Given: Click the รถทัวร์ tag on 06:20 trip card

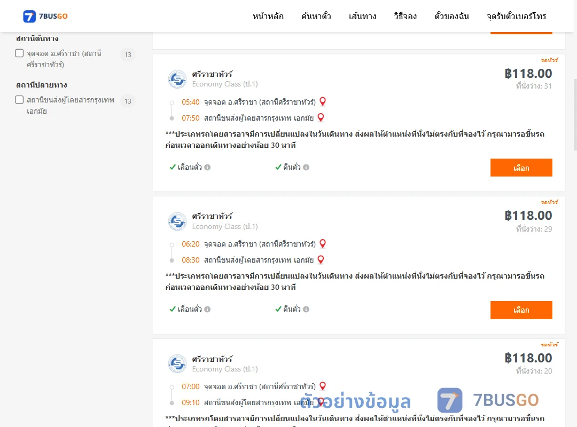Looking at the screenshot, I should pos(549,202).
